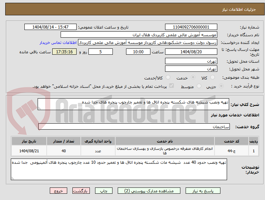Select the خدمت radio button
265x200 pixels.
click(193, 77)
